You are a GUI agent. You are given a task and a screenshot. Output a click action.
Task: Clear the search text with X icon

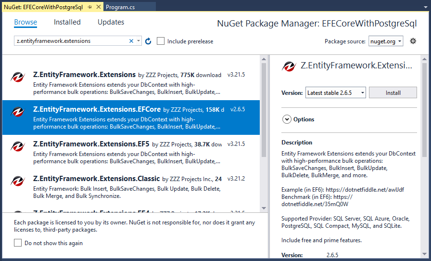(x=131, y=41)
